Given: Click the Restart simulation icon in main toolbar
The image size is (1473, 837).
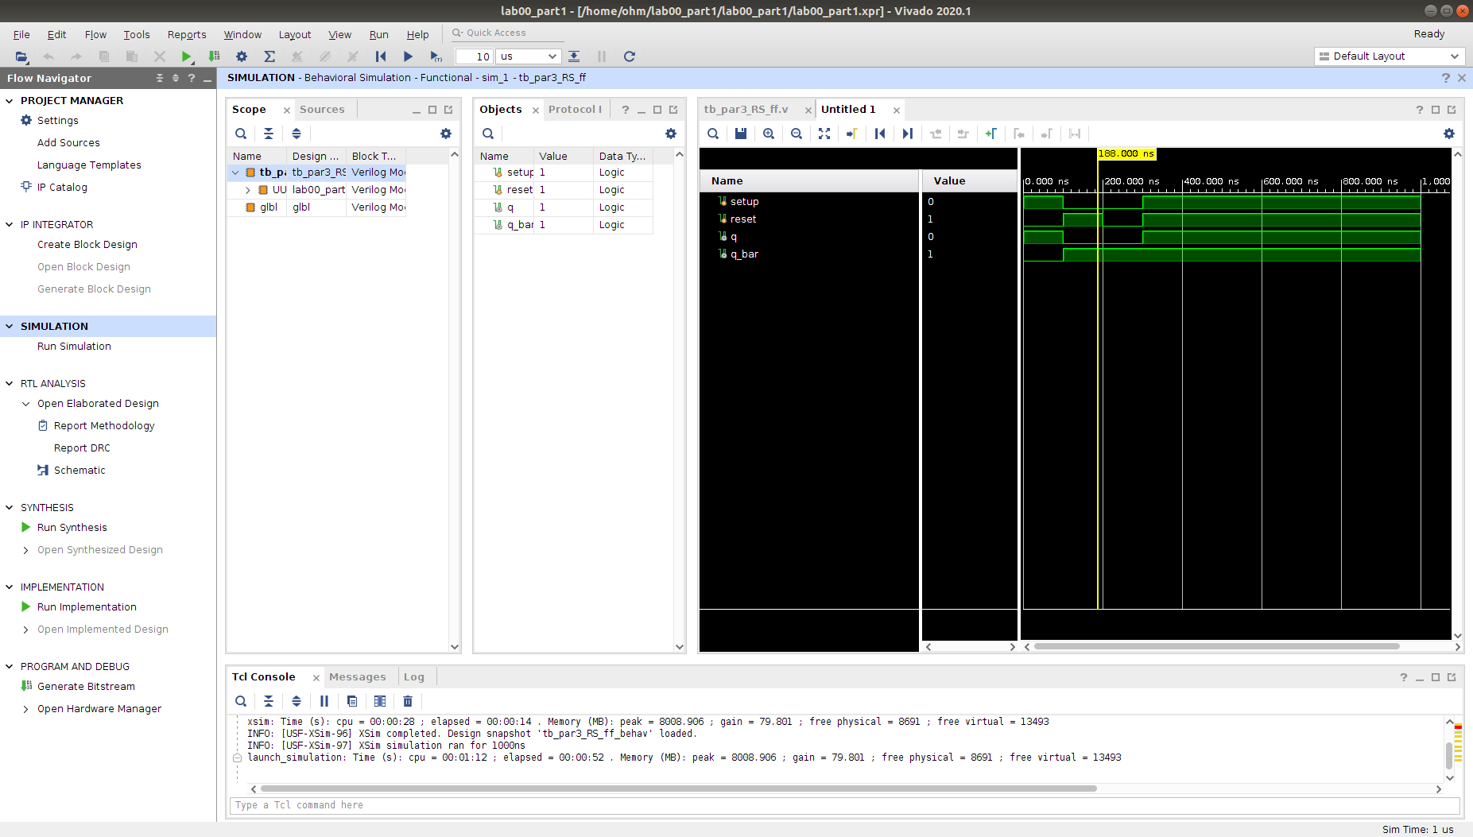Looking at the screenshot, I should point(381,56).
